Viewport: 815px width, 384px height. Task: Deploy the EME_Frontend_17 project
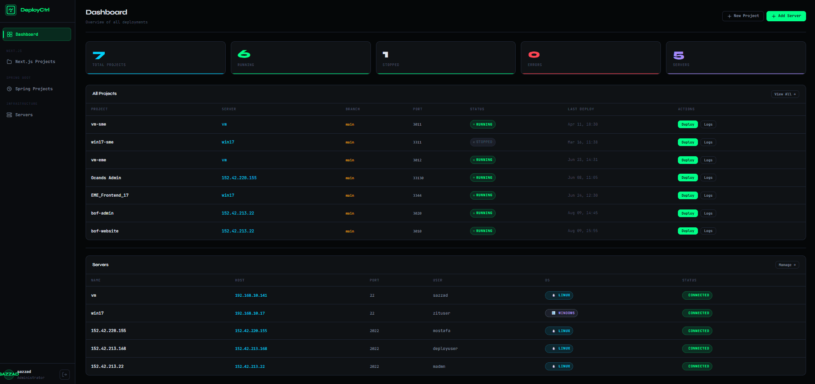(688, 196)
